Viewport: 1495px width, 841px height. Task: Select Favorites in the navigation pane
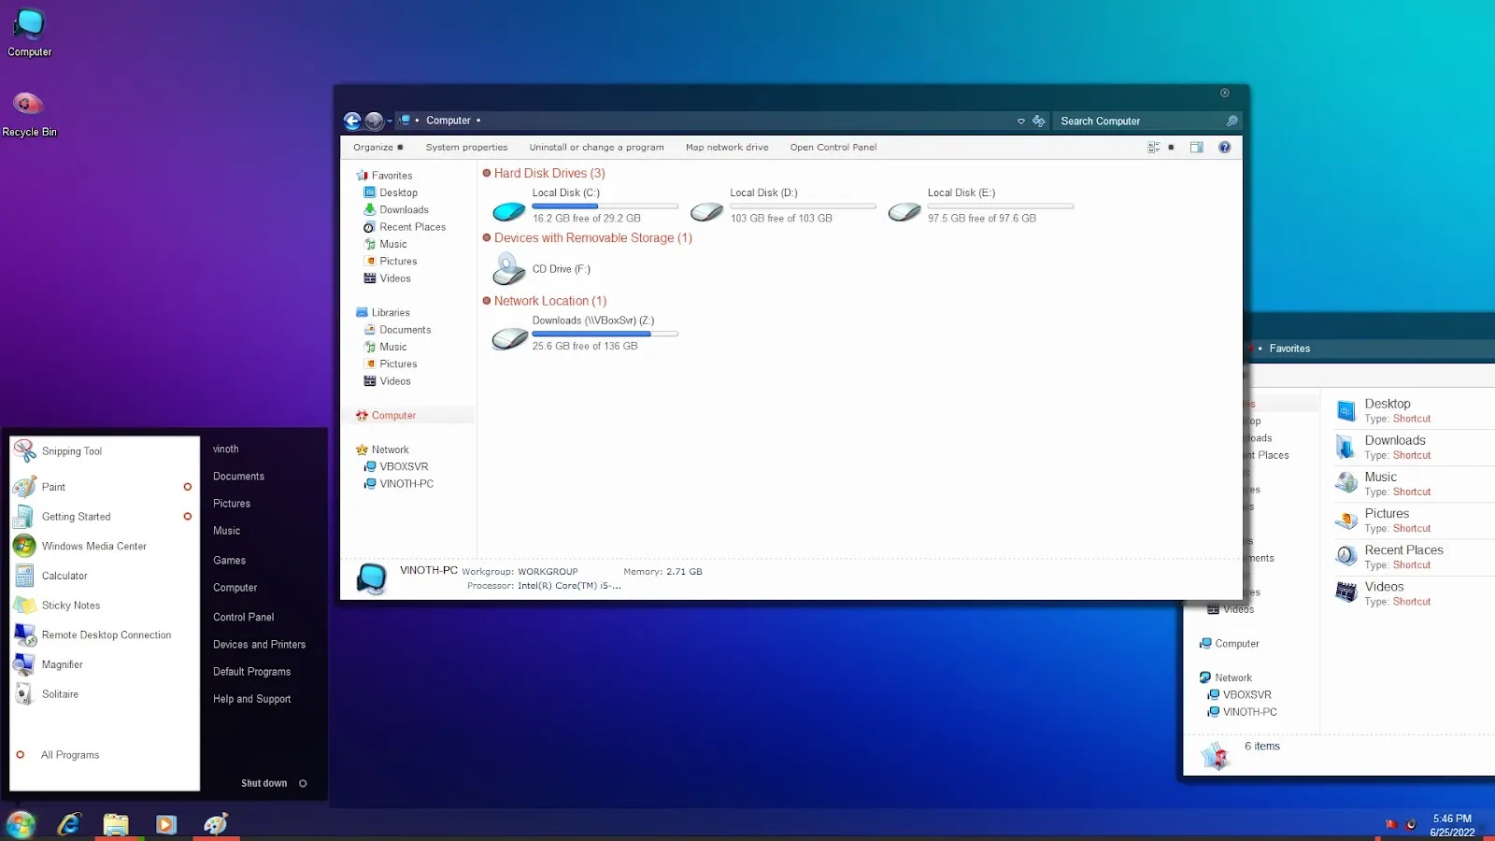point(392,176)
